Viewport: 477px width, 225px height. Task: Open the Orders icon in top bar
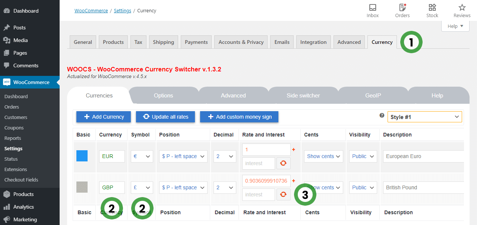coord(402,7)
